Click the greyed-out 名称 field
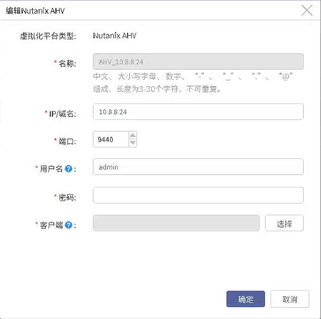 (198, 61)
